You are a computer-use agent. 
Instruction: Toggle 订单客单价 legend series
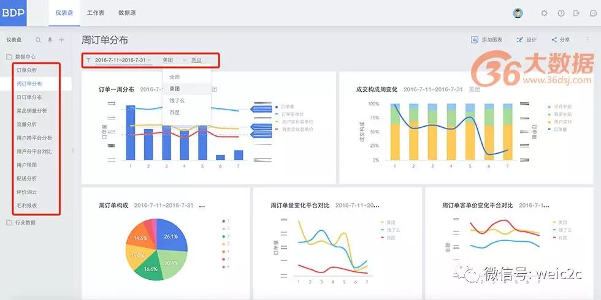coord(289,114)
